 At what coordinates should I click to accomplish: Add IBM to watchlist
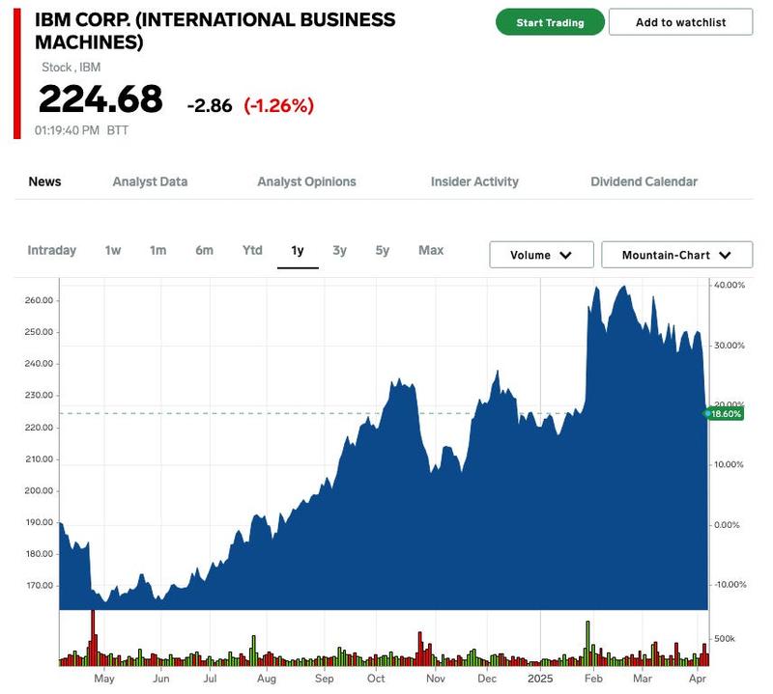[680, 22]
